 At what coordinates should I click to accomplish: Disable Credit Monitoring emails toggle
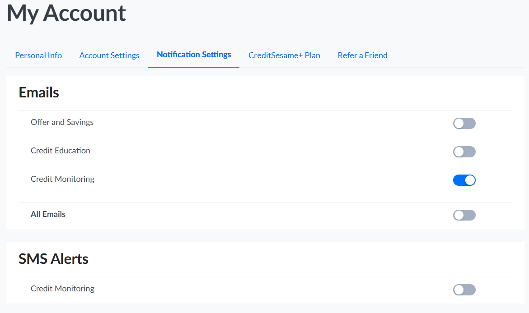coord(464,180)
